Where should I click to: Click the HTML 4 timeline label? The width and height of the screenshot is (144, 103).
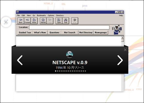129,90
